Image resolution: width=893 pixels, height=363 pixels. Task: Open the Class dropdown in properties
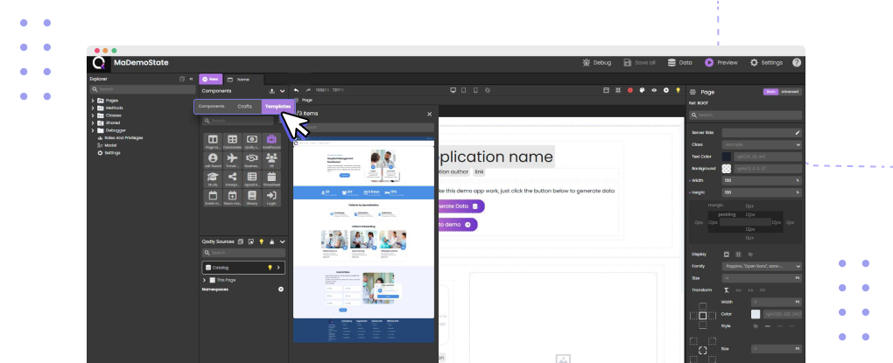[760, 144]
